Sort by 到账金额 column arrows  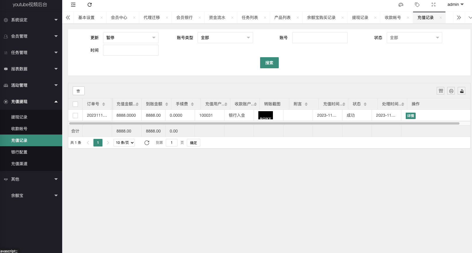167,104
